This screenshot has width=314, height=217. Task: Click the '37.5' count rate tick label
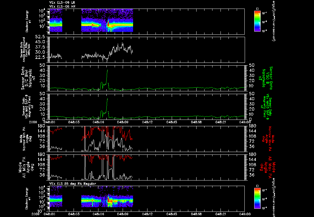point(41,47)
